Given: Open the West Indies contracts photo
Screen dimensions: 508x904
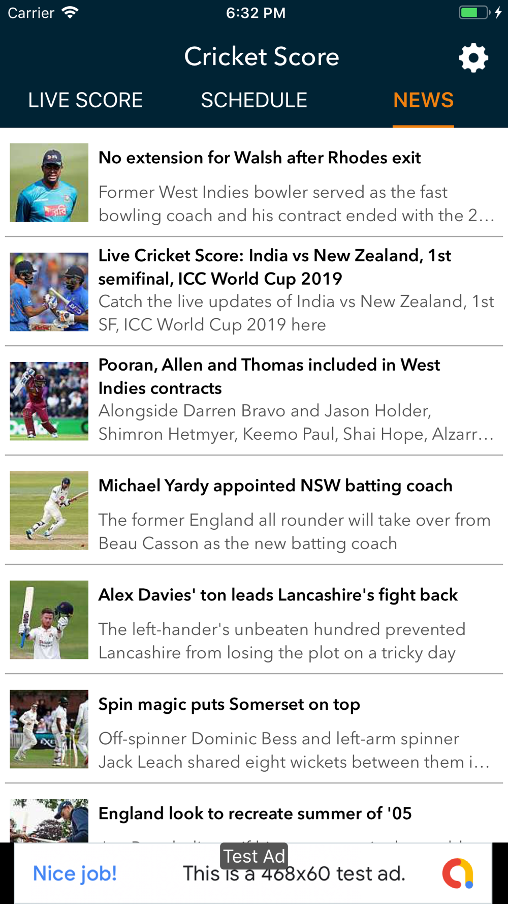Looking at the screenshot, I should [49, 401].
